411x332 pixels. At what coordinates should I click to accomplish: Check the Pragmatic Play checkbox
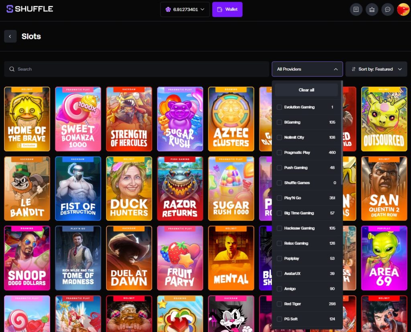[279, 152]
